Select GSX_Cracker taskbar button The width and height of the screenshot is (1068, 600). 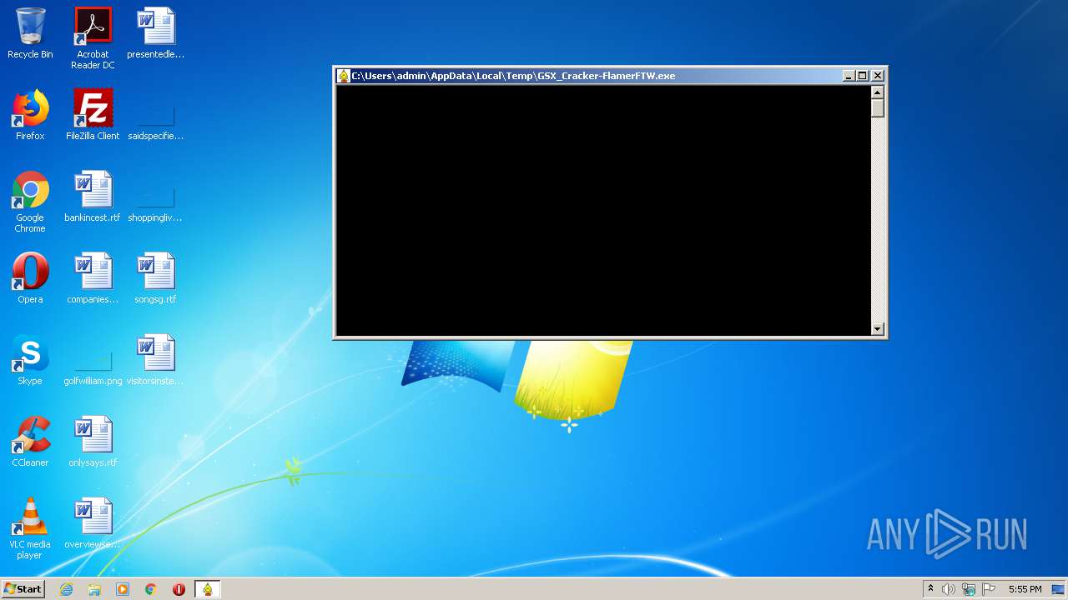[207, 589]
